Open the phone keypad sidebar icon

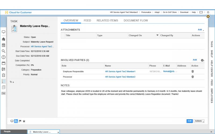click(x=3, y=69)
